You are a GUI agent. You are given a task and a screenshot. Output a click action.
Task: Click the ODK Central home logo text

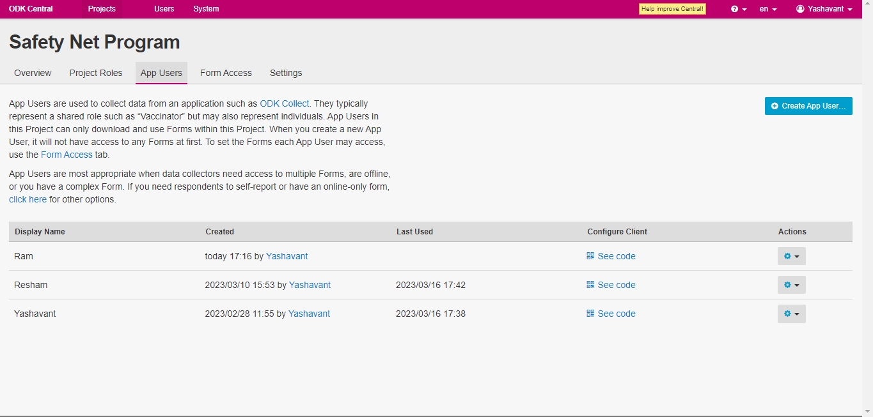(31, 9)
